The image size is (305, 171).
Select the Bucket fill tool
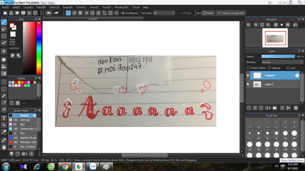click(4, 66)
